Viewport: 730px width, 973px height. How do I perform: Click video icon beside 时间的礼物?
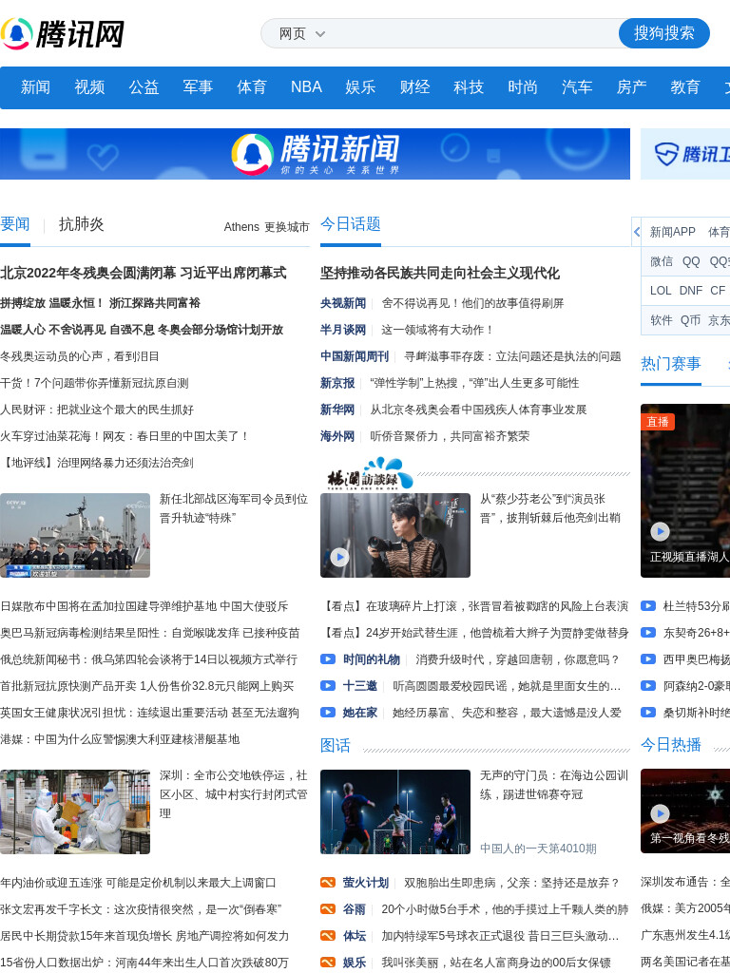click(x=328, y=659)
